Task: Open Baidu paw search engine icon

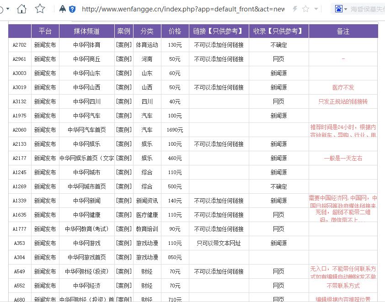Action: tap(339, 9)
